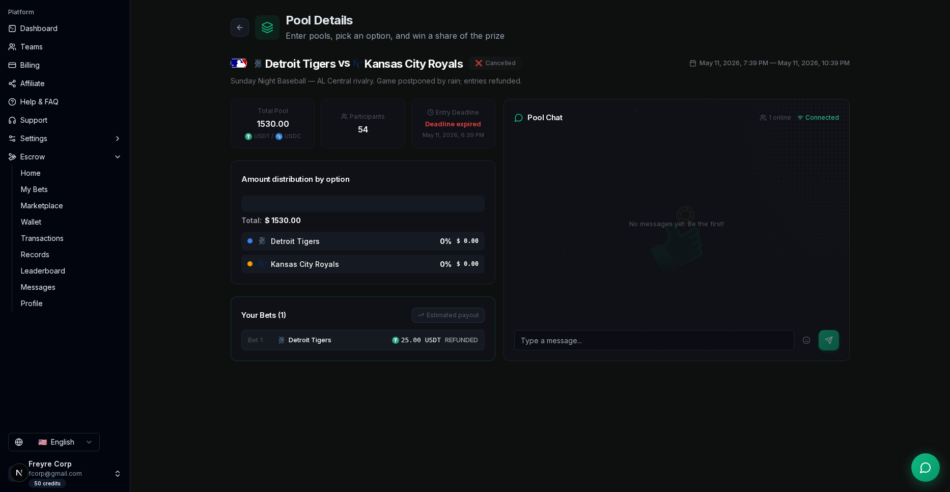The width and height of the screenshot is (950, 492).
Task: Open the Marketplace page
Action: point(42,206)
